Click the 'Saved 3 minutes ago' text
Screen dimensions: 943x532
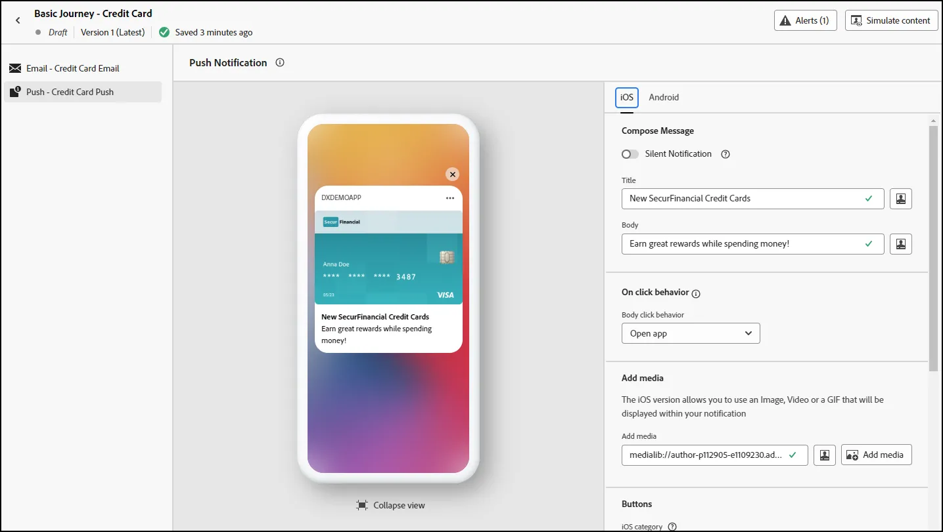[213, 32]
